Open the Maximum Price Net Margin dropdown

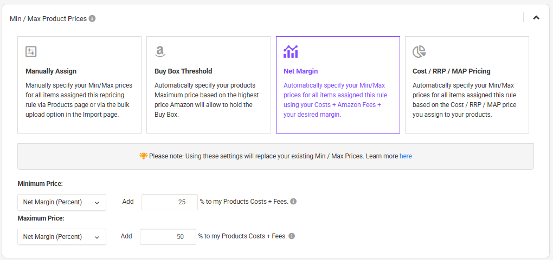[x=62, y=237]
